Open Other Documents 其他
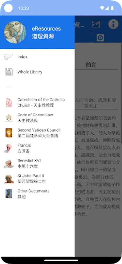 [37, 194]
